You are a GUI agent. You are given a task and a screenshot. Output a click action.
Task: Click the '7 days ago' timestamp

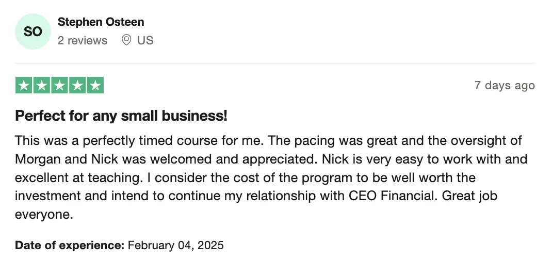pos(505,86)
